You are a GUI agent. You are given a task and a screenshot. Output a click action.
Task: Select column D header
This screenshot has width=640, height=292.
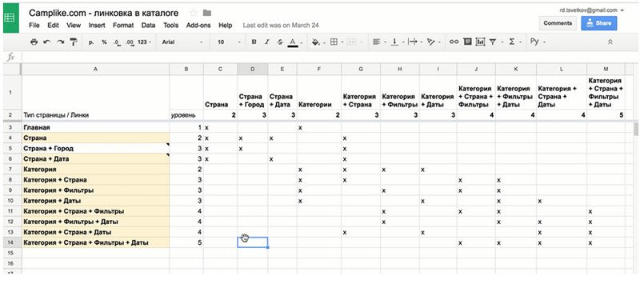[x=253, y=69]
